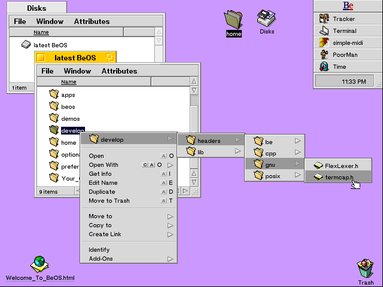The height and width of the screenshot is (287, 383).
Task: Click the Disks window title tab
Action: click(x=37, y=8)
